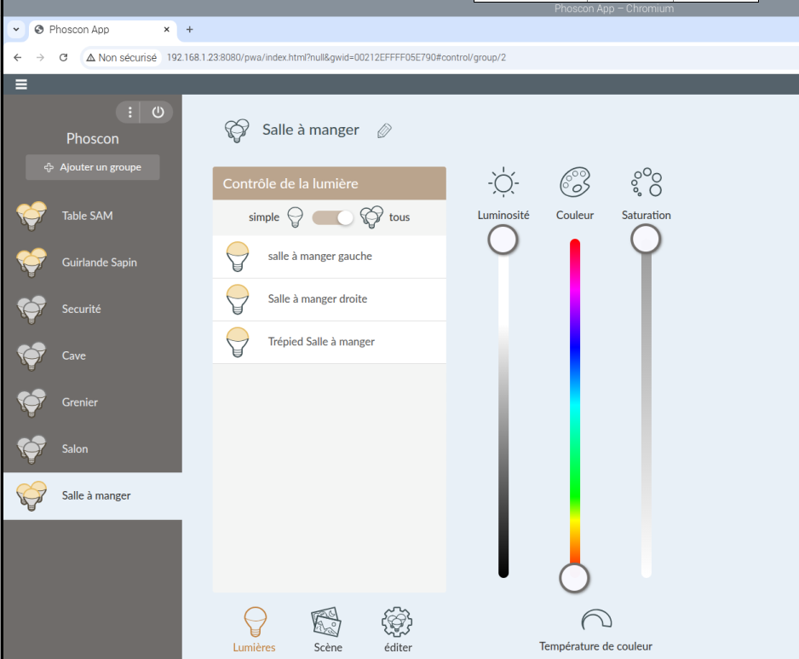Select the Cave group
The width and height of the screenshot is (799, 659).
(x=93, y=356)
